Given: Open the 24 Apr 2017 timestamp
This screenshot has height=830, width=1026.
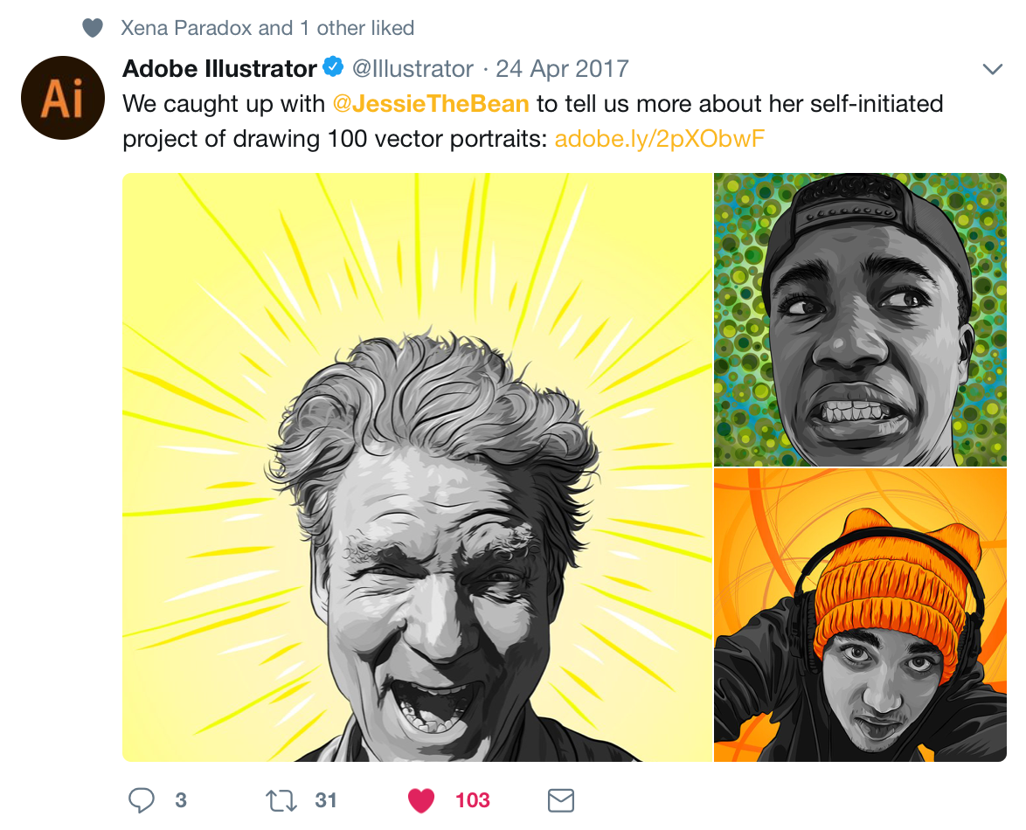Looking at the screenshot, I should [562, 69].
